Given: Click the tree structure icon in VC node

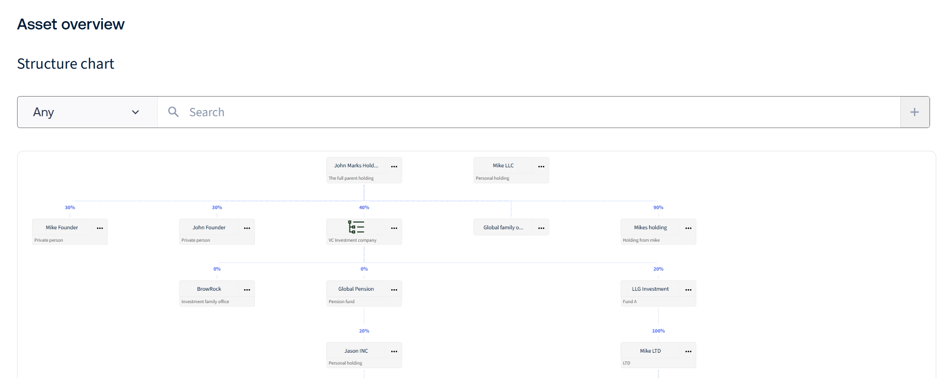Looking at the screenshot, I should click(x=356, y=227).
